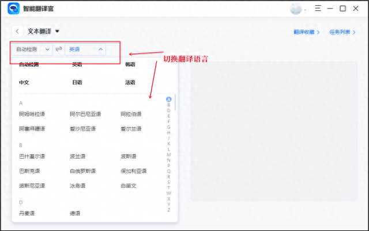Click the translation output panel on right

click(x=274, y=131)
